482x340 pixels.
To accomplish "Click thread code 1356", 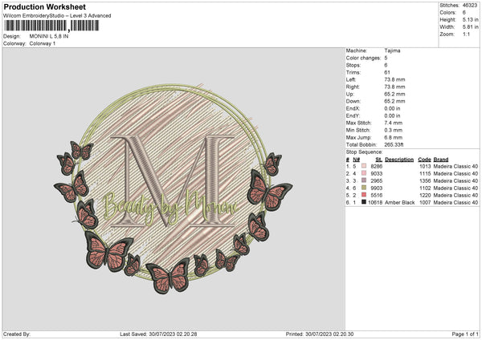I will pyautogui.click(x=425, y=180).
